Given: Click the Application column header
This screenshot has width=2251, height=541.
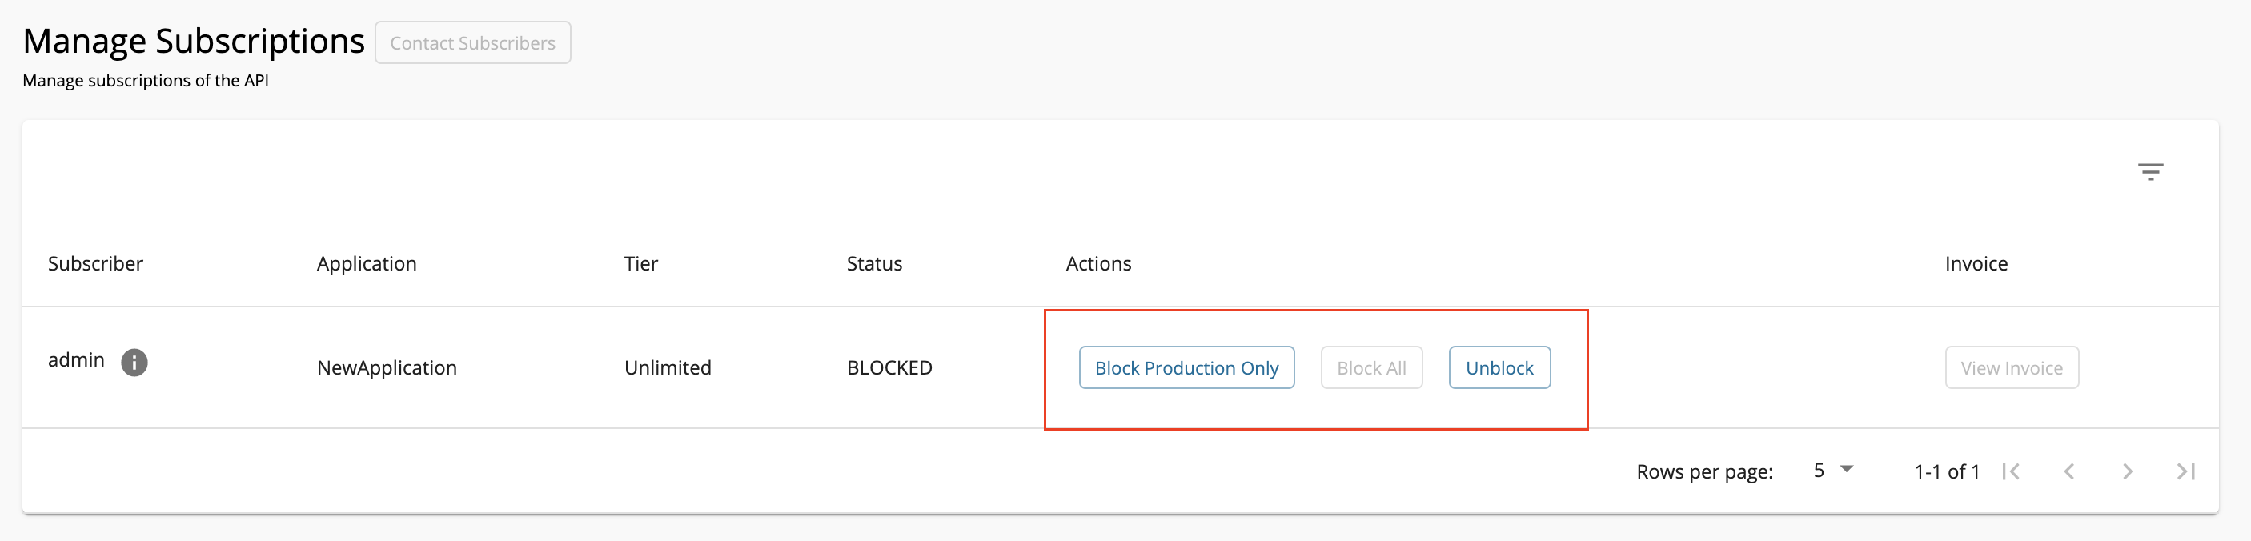Looking at the screenshot, I should 366,263.
